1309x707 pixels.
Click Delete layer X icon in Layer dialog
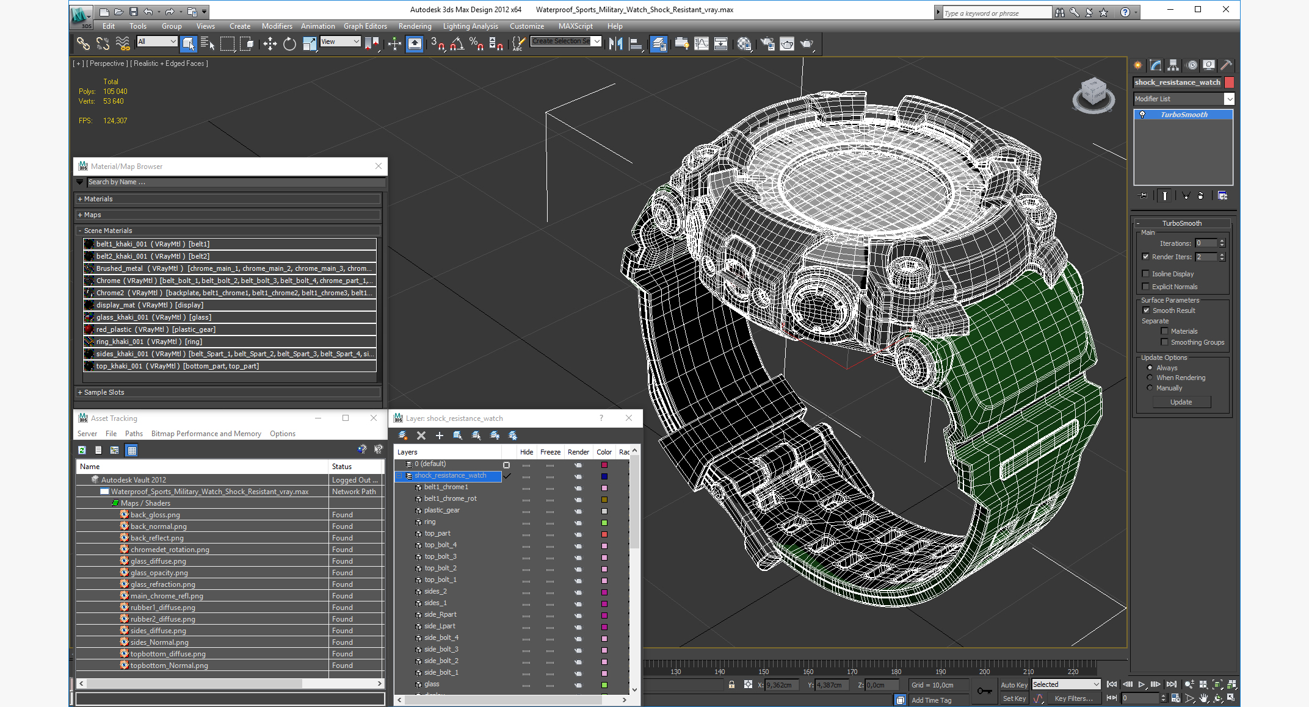pyautogui.click(x=421, y=435)
